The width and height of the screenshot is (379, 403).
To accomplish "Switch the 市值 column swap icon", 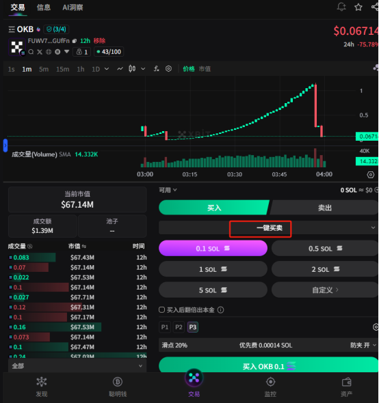I will 84,246.
